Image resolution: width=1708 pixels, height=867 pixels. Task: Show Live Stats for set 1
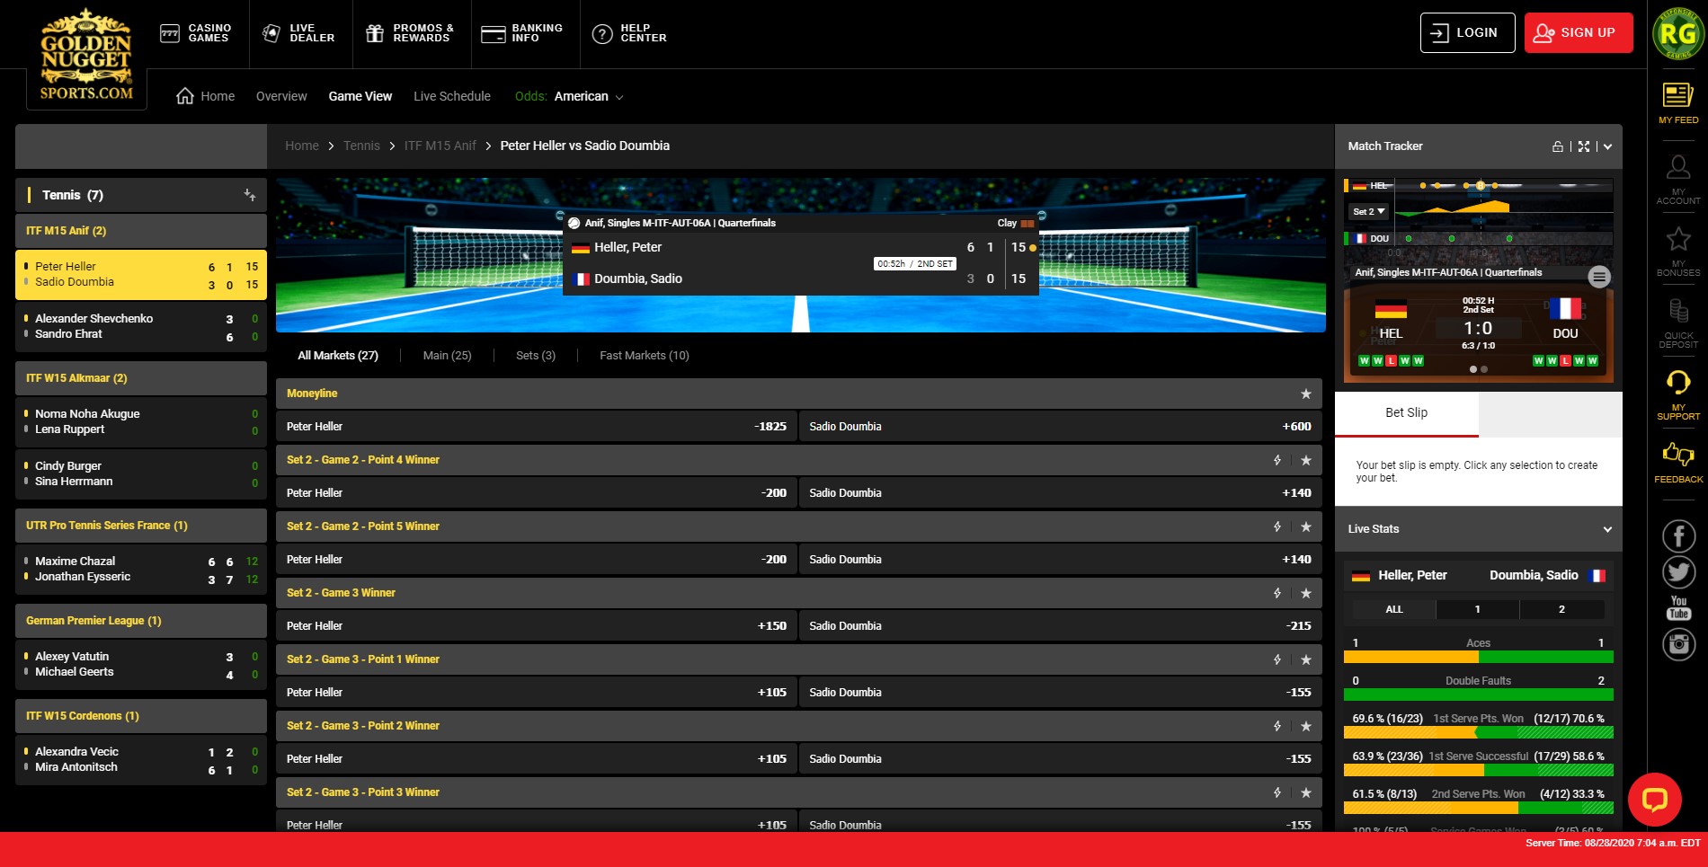click(1477, 609)
